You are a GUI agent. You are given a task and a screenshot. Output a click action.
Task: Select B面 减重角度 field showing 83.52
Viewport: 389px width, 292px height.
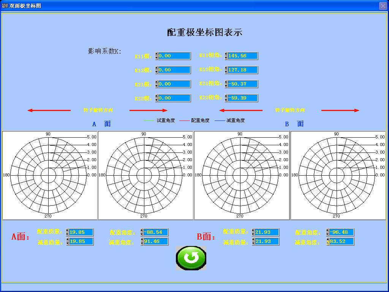coord(340,241)
